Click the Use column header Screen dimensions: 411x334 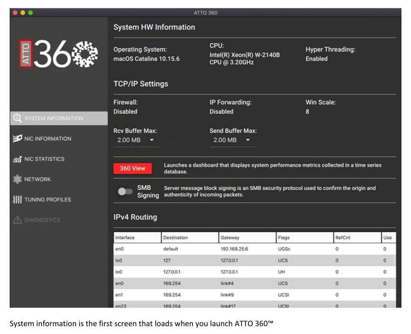point(389,238)
